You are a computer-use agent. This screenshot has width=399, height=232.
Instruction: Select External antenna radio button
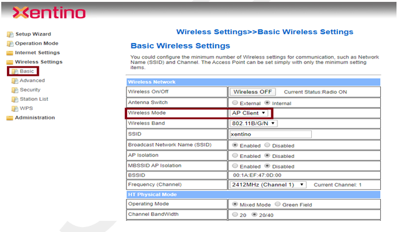pos(235,103)
